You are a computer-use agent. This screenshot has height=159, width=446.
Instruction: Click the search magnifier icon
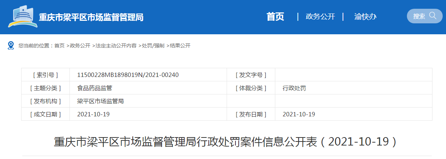click(433, 16)
